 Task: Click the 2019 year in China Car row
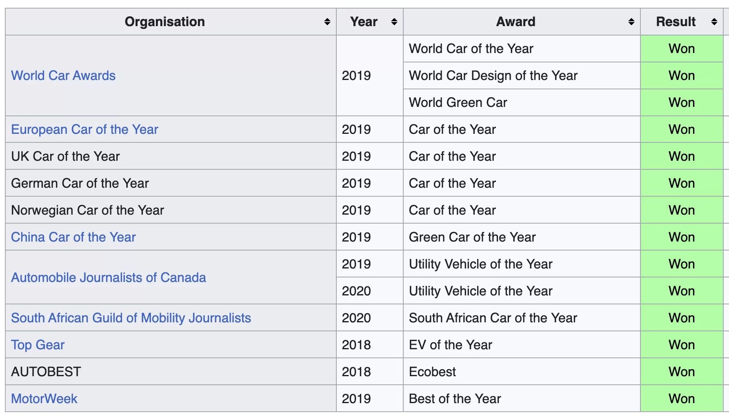tap(370, 237)
